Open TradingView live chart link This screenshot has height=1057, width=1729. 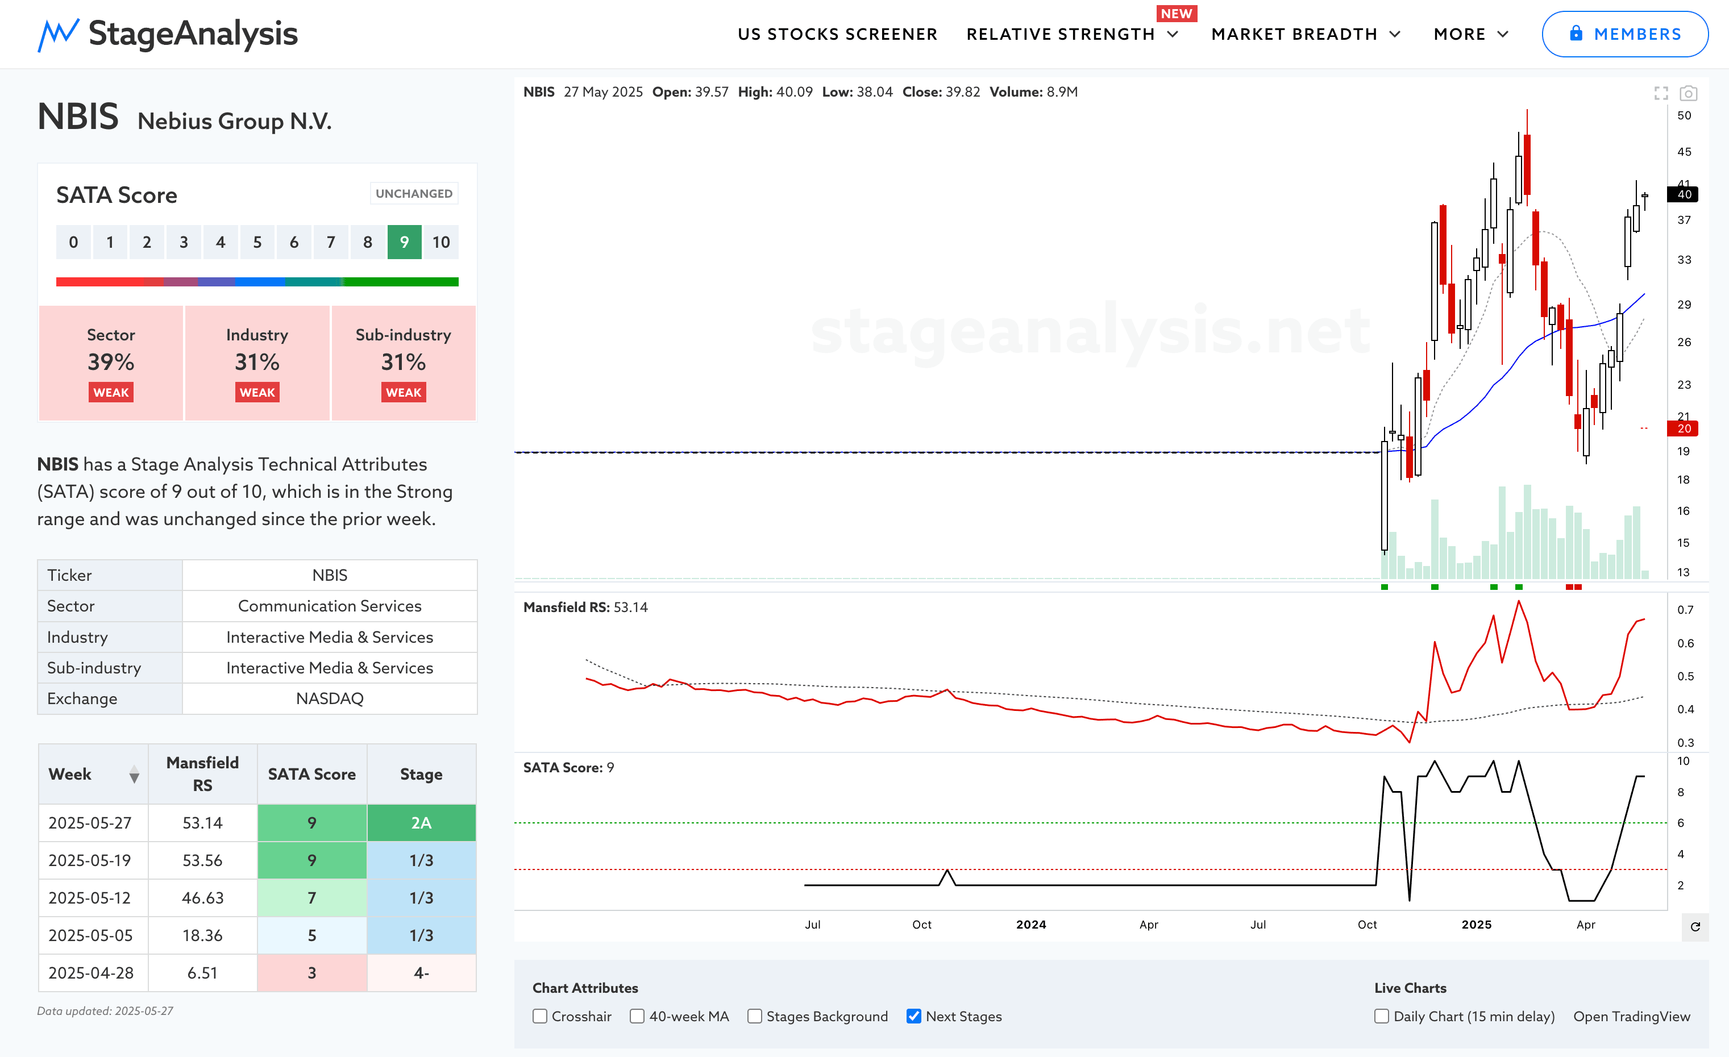1631,1016
